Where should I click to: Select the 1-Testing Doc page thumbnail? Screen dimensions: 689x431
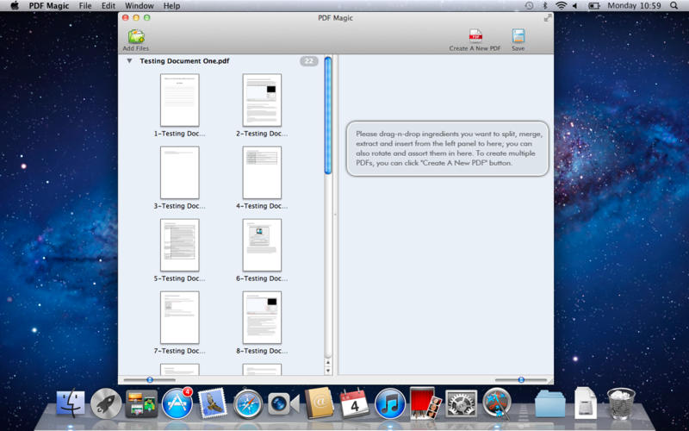179,101
